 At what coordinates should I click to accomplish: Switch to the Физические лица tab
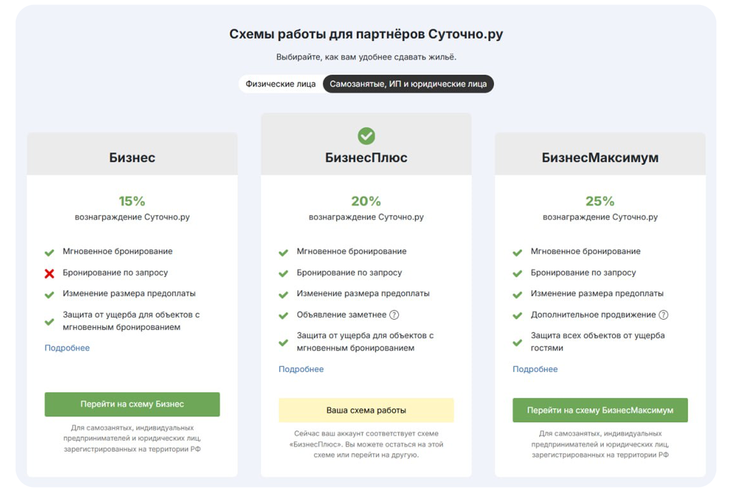(x=280, y=84)
